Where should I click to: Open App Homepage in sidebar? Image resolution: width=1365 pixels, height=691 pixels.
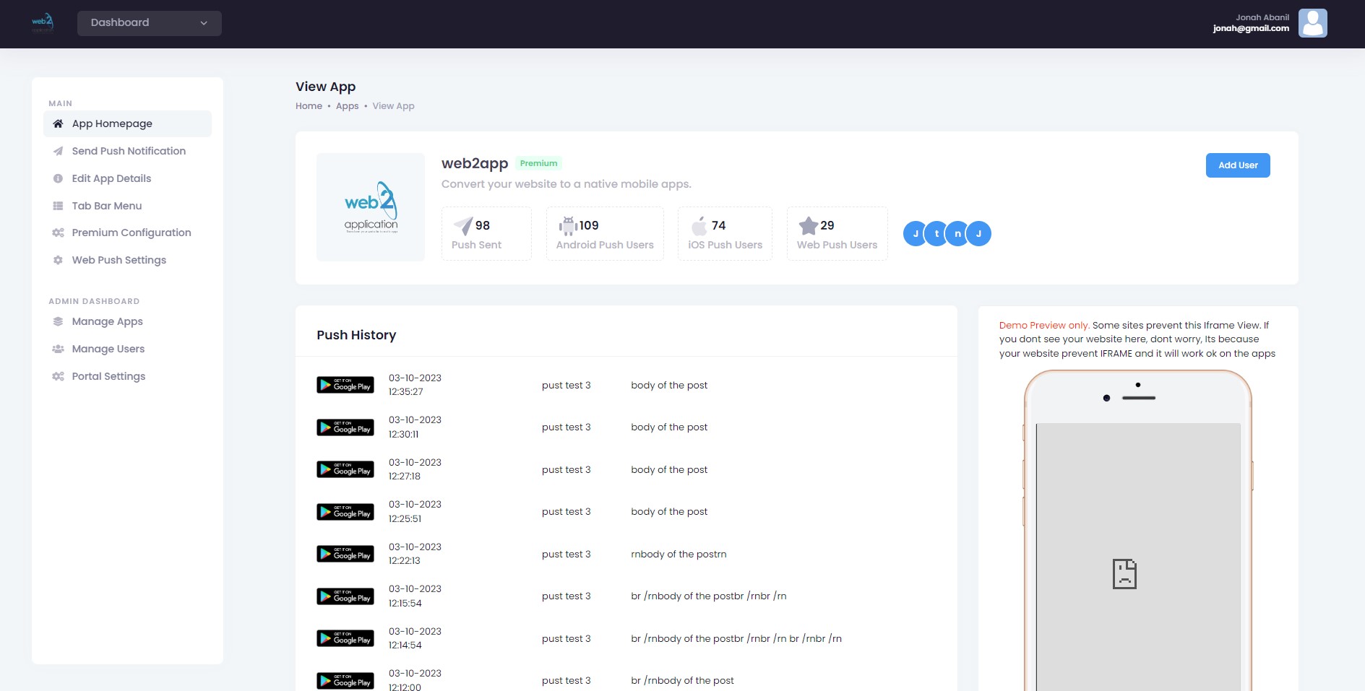pos(112,123)
